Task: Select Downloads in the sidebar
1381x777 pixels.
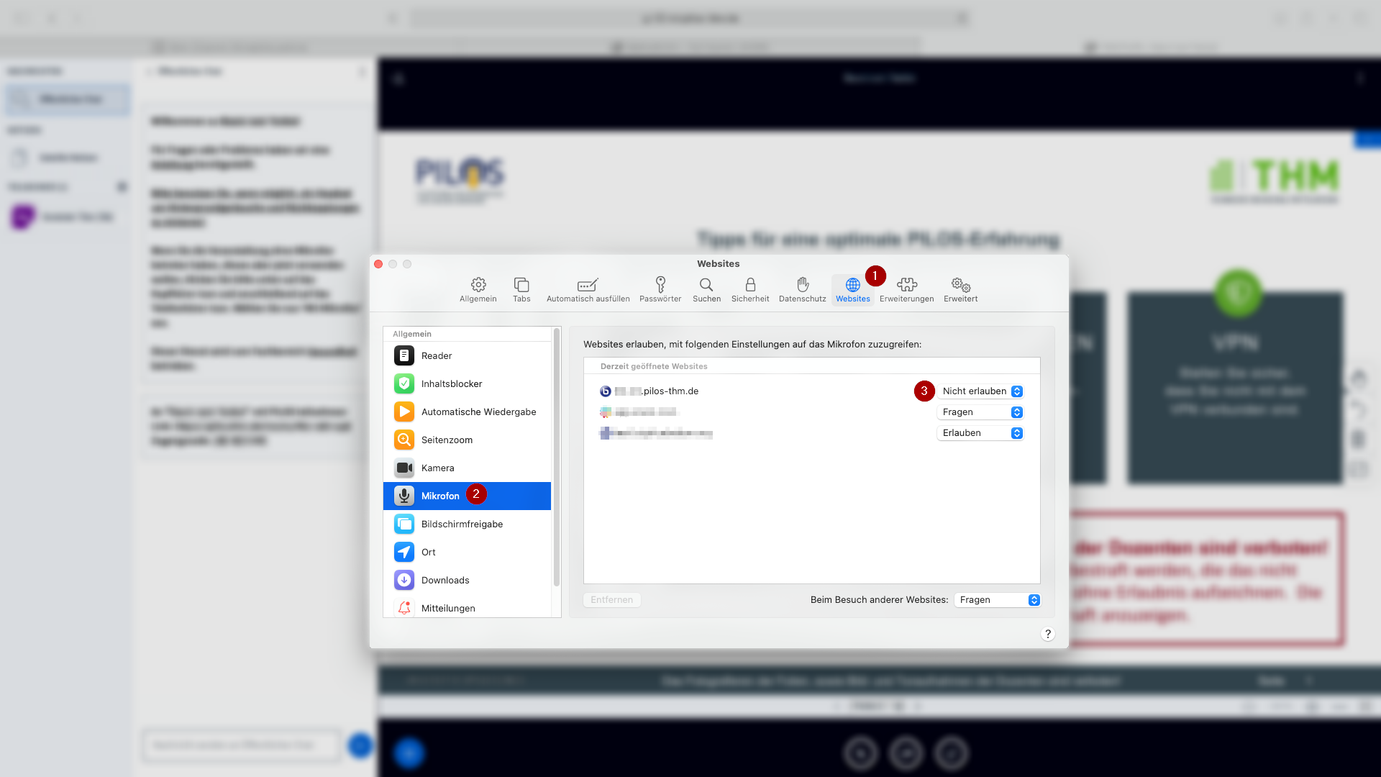Action: click(x=468, y=580)
